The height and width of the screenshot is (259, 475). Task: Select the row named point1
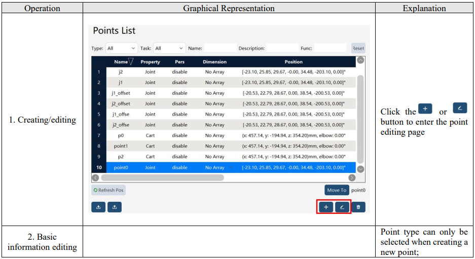(224, 146)
